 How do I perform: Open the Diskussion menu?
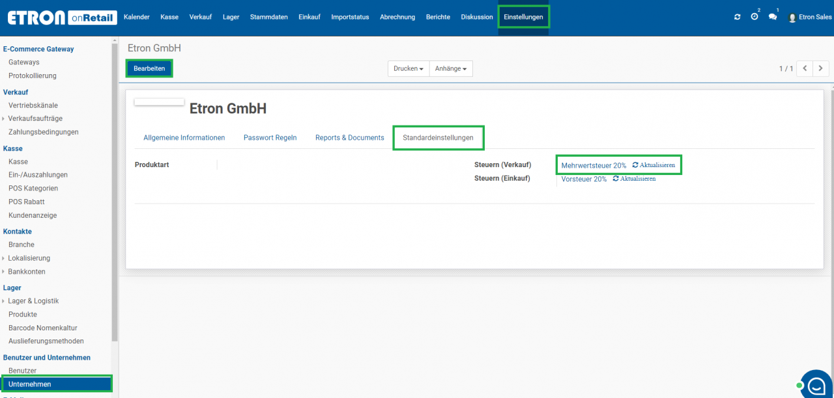pos(477,18)
